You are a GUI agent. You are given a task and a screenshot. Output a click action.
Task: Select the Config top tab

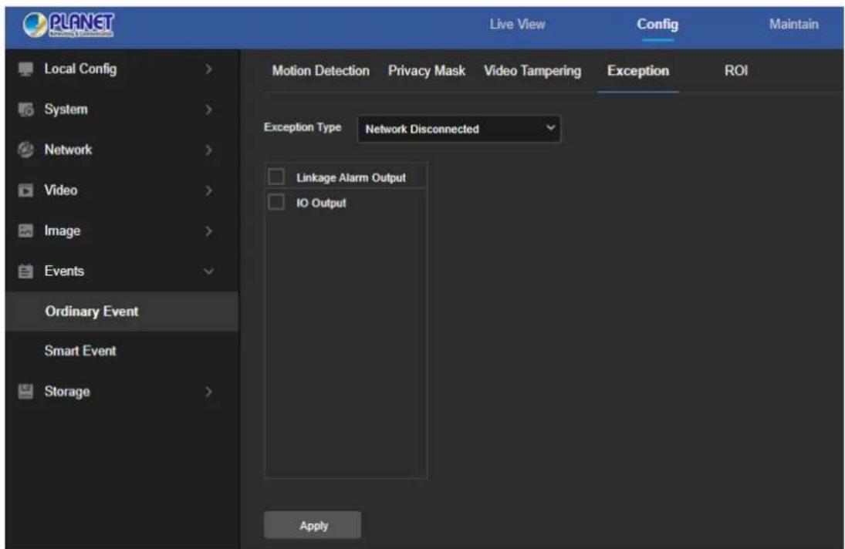tap(657, 24)
